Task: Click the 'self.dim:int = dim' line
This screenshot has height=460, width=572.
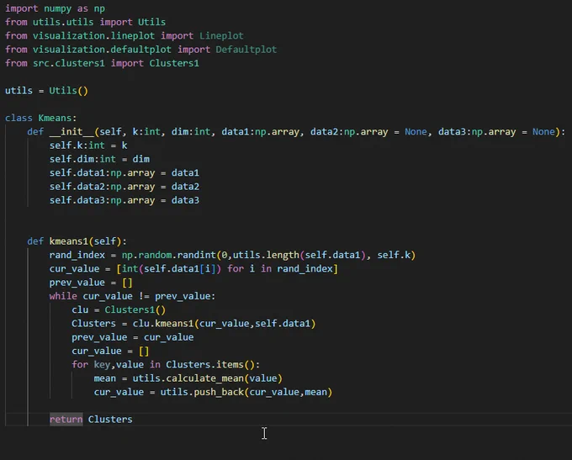Action: [x=99, y=159]
